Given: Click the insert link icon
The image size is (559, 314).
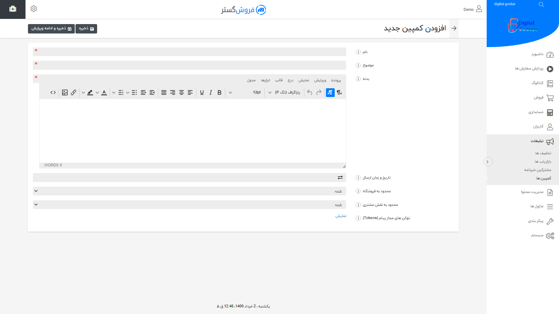Looking at the screenshot, I should 73,92.
